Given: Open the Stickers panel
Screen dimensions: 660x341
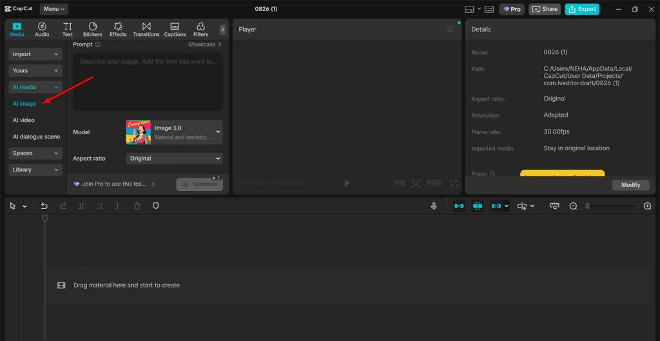Looking at the screenshot, I should (x=92, y=29).
